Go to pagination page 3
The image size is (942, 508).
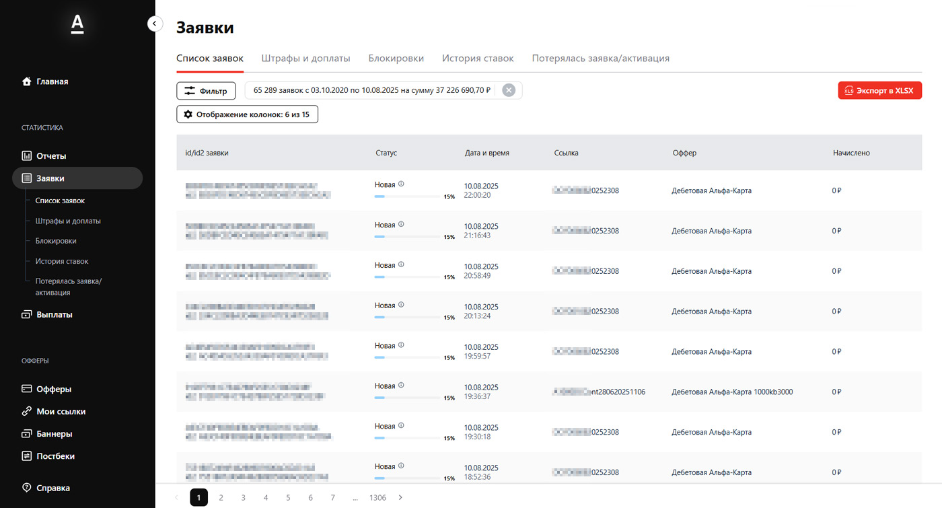pyautogui.click(x=244, y=497)
